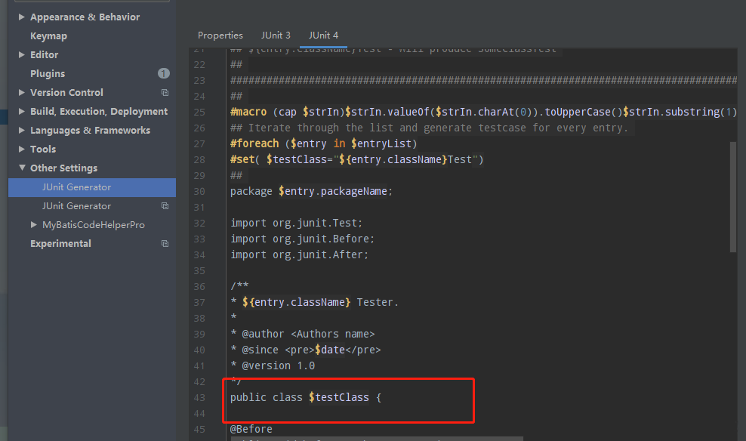This screenshot has width=746, height=441.
Task: Click the template editor's vertical scrollbar
Action: coord(732,196)
